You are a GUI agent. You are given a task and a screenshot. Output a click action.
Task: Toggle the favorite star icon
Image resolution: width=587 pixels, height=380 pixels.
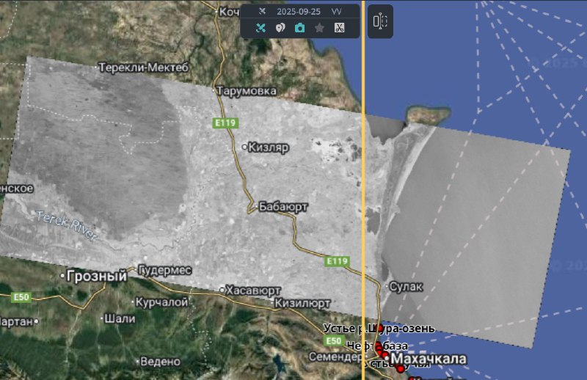pyautogui.click(x=319, y=28)
